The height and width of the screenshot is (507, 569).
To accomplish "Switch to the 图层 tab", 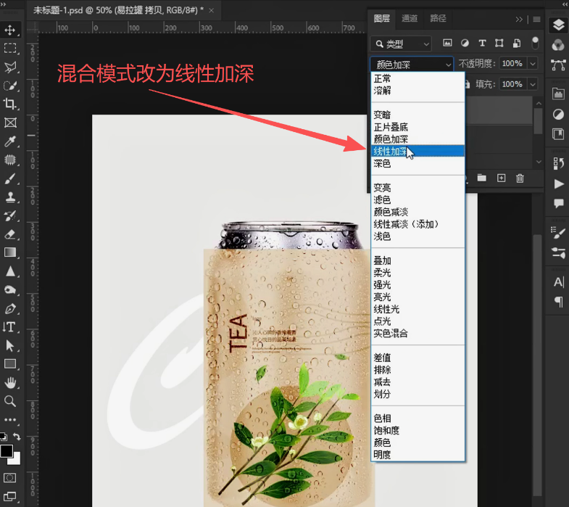I will click(x=382, y=19).
